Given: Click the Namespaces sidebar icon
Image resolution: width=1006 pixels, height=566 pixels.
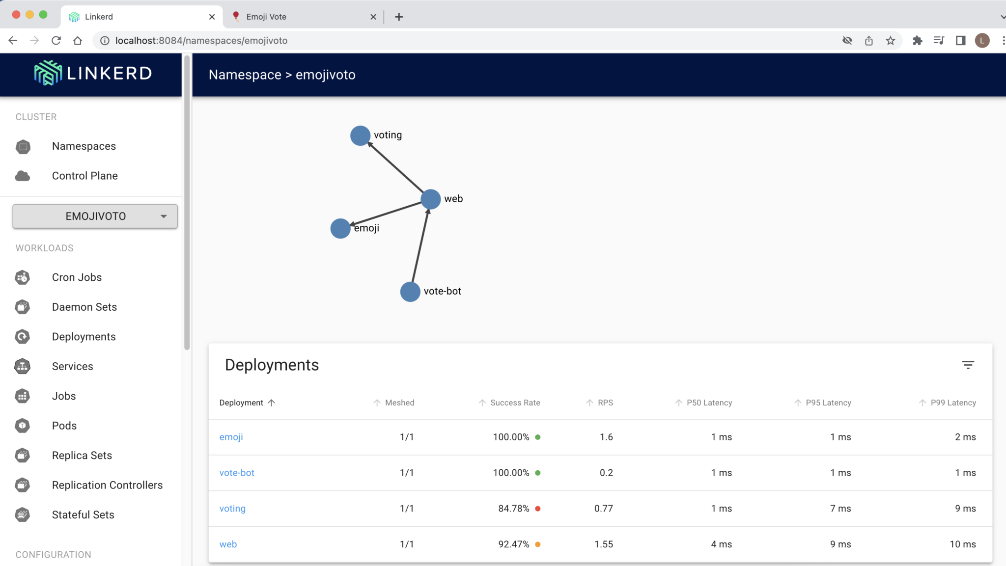Looking at the screenshot, I should (23, 146).
